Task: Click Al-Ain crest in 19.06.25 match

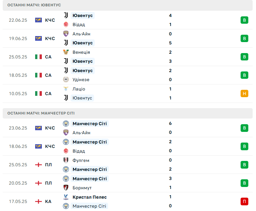Action: coord(66,34)
